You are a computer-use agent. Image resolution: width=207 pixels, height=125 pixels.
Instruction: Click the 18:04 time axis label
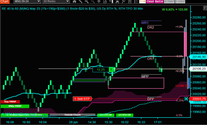[x=43, y=122]
